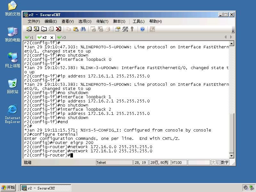Open the 帮助(H) menu
This screenshot has width=256, height=192.
coord(156,21)
